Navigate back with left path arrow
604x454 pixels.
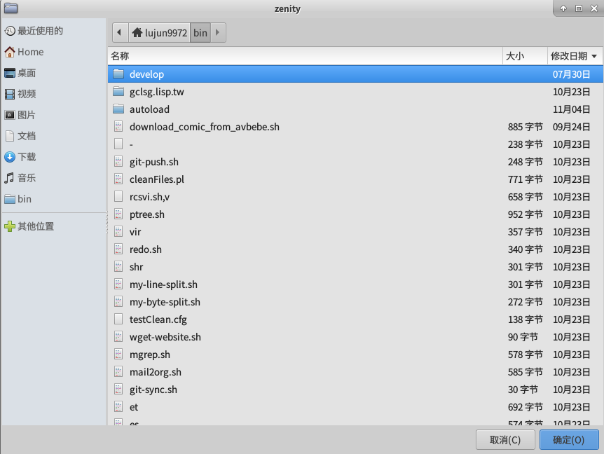click(x=119, y=32)
